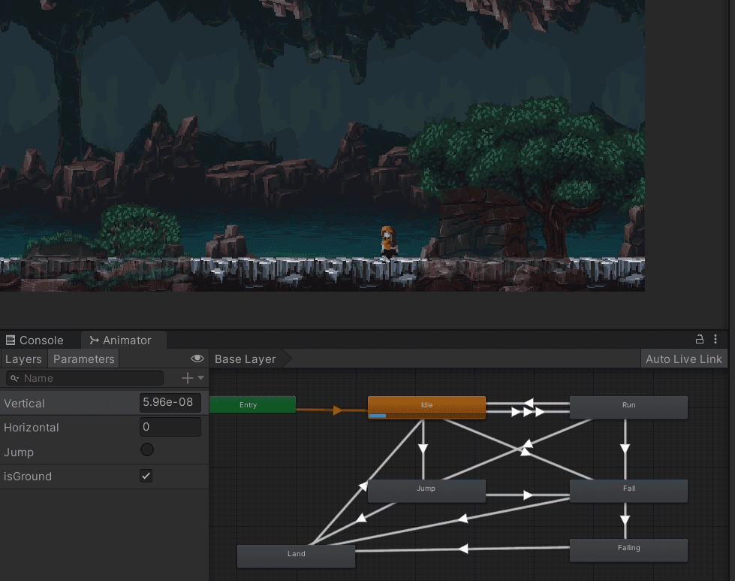Select the Jump state node
The width and height of the screenshot is (735, 581).
(426, 490)
